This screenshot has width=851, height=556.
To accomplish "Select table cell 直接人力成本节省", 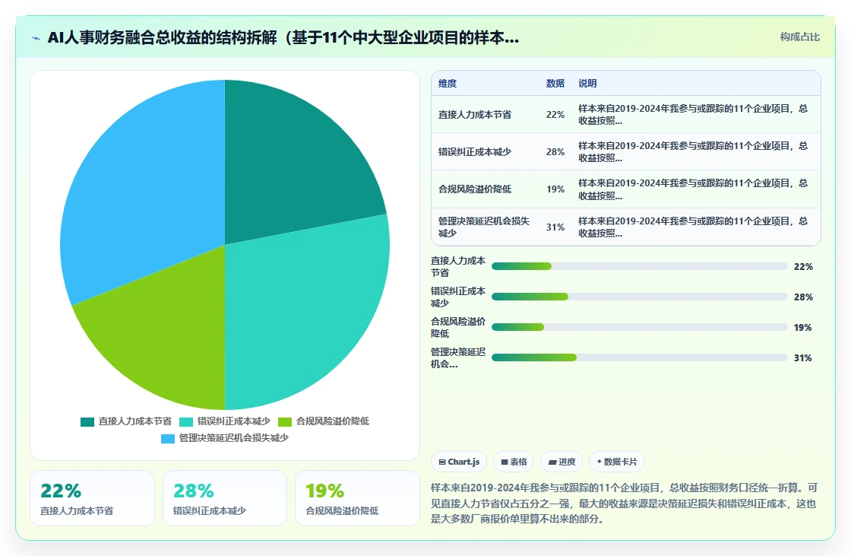I will point(475,115).
